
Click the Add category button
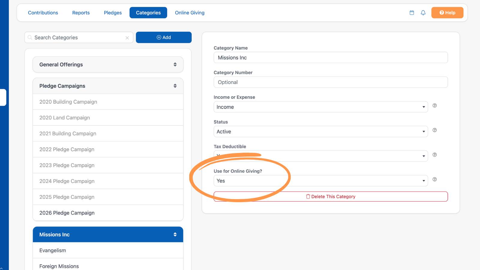(164, 37)
